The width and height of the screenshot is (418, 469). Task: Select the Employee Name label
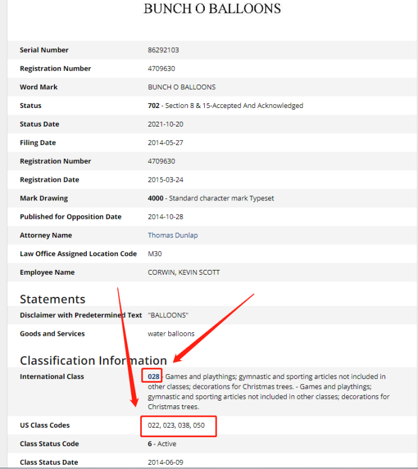pyautogui.click(x=47, y=272)
